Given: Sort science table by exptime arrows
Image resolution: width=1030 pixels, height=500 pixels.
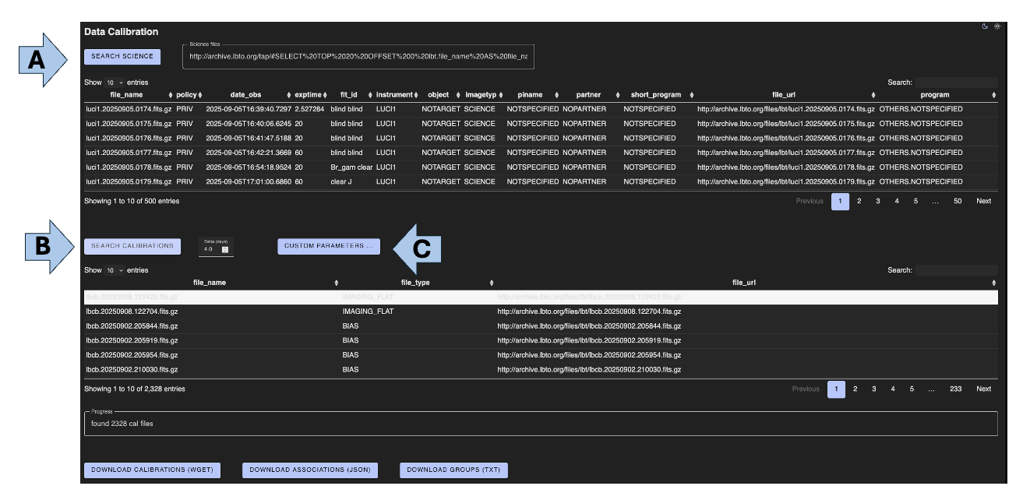Looking at the screenshot, I should coord(324,95).
